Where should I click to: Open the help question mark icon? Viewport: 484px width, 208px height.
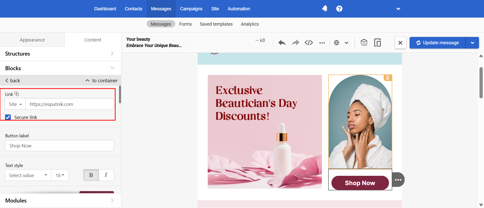click(x=339, y=9)
